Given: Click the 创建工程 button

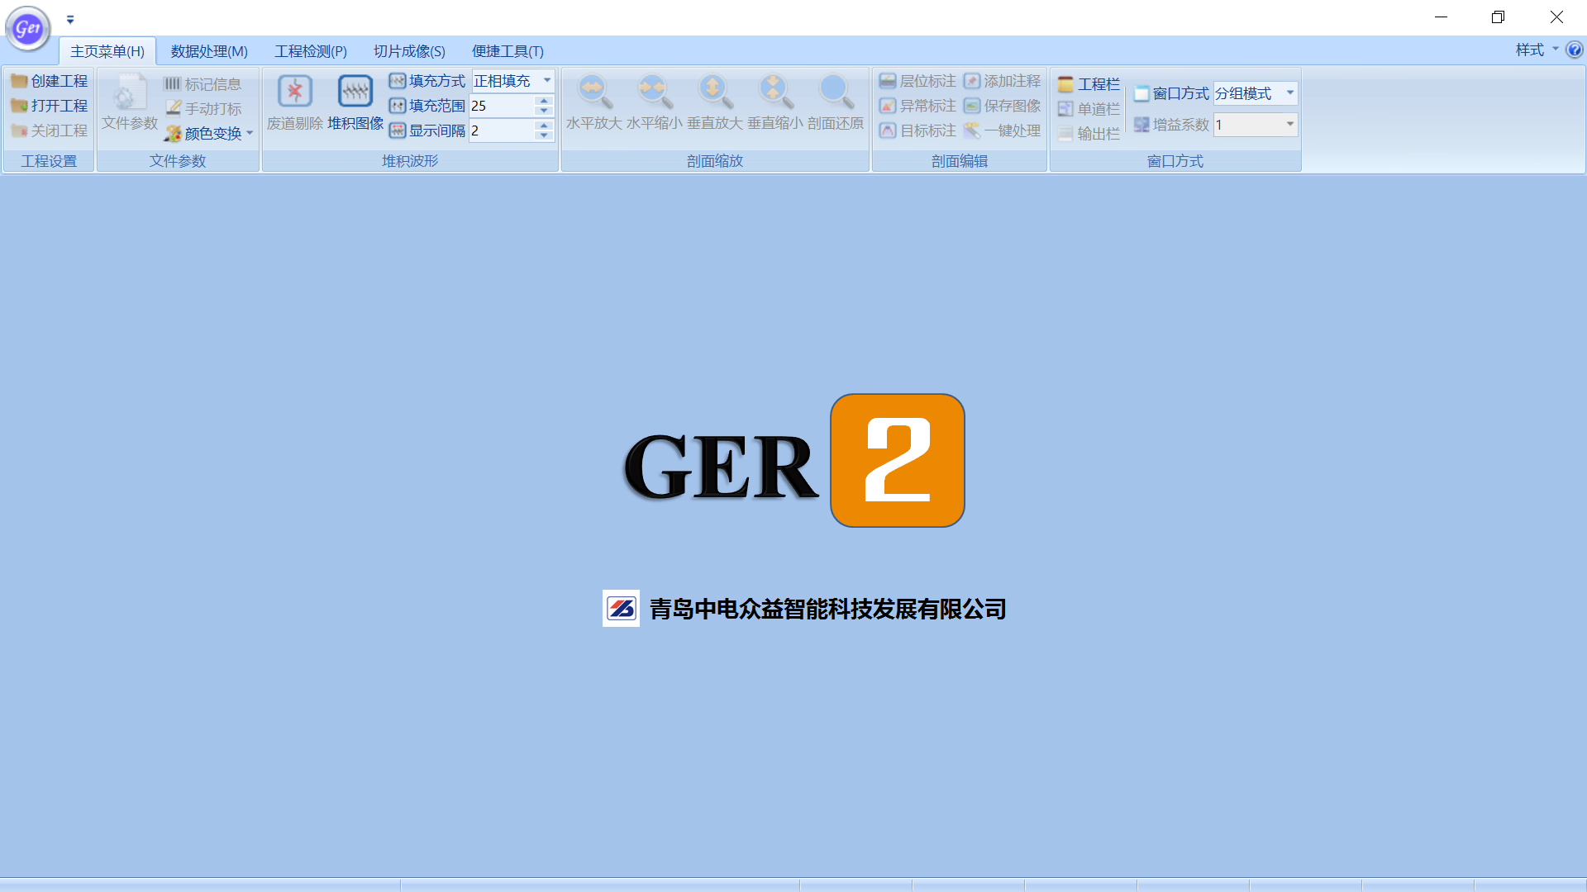Looking at the screenshot, I should (51, 80).
